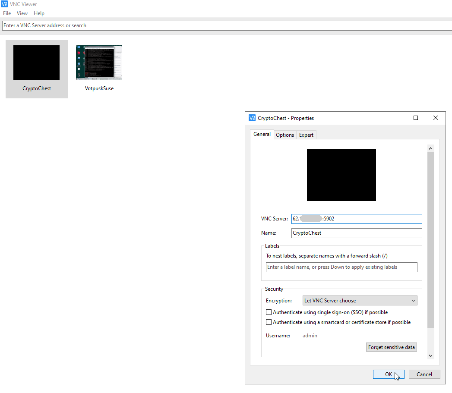Click the black preview image in Properties
The width and height of the screenshot is (452, 393).
341,175
